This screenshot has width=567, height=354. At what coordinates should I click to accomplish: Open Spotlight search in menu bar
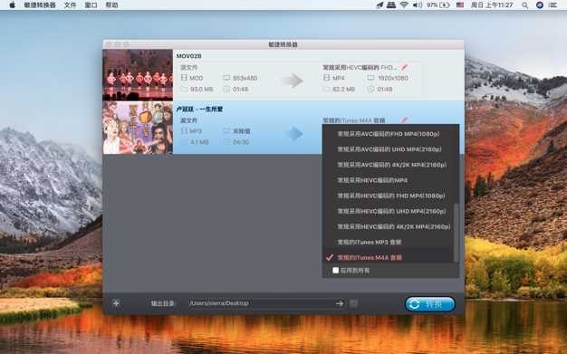[525, 5]
